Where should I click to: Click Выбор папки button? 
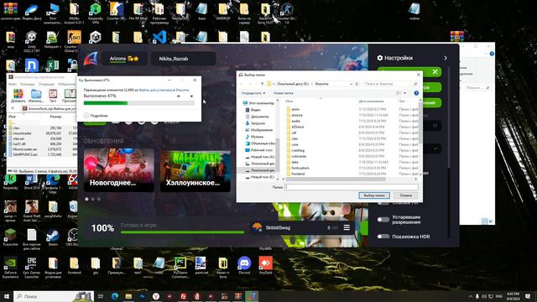pos(374,195)
